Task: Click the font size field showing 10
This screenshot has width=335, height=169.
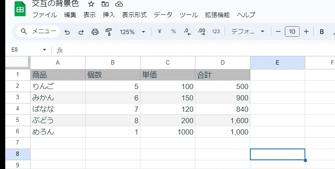Action: [x=292, y=32]
